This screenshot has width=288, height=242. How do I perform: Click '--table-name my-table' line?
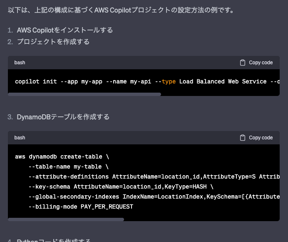69,166
